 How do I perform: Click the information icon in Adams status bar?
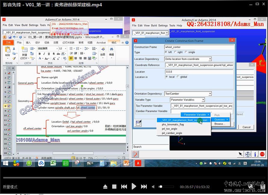[255, 154]
